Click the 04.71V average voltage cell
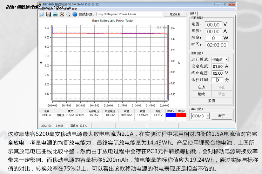Screen dimensions: 262x174 (158, 115)
